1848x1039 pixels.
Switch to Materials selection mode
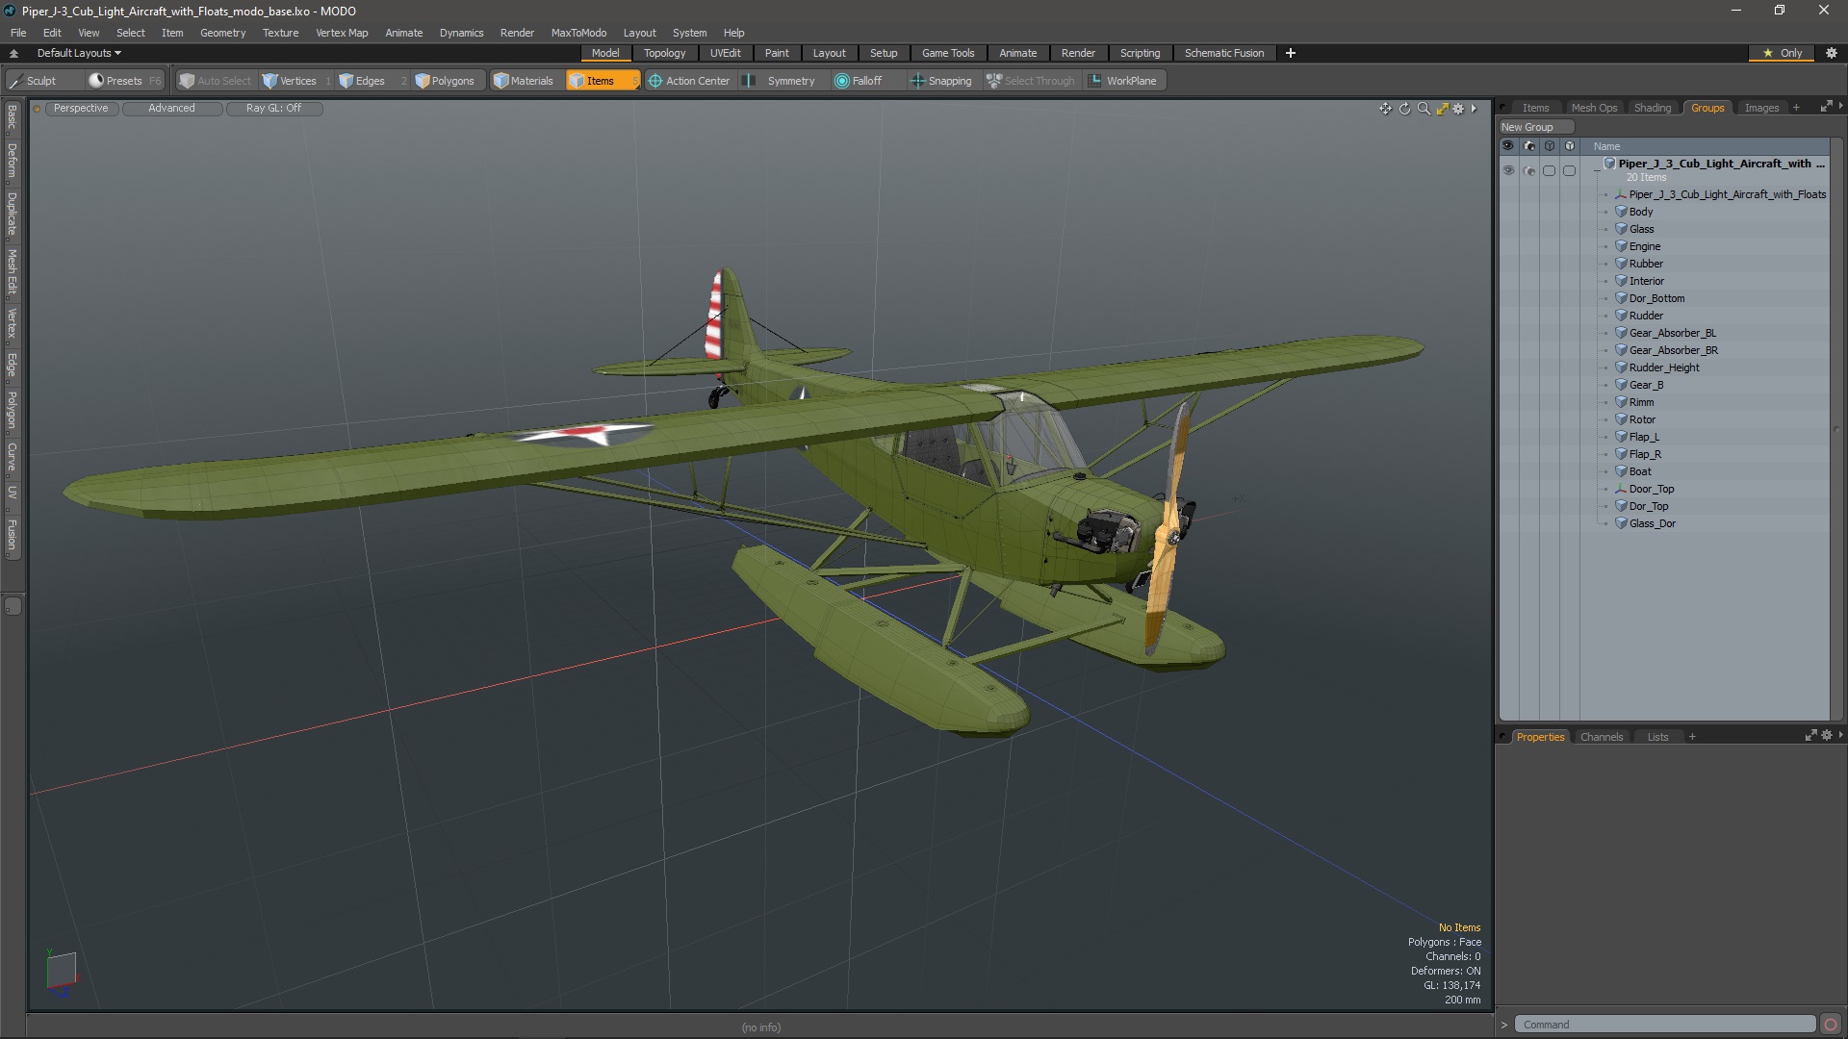(x=524, y=81)
